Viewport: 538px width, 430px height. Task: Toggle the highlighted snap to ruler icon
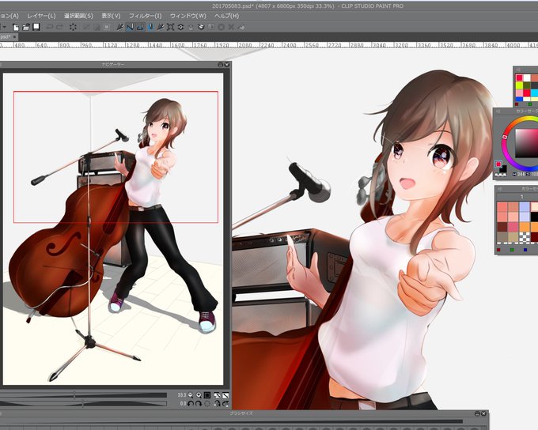pyautogui.click(x=130, y=27)
